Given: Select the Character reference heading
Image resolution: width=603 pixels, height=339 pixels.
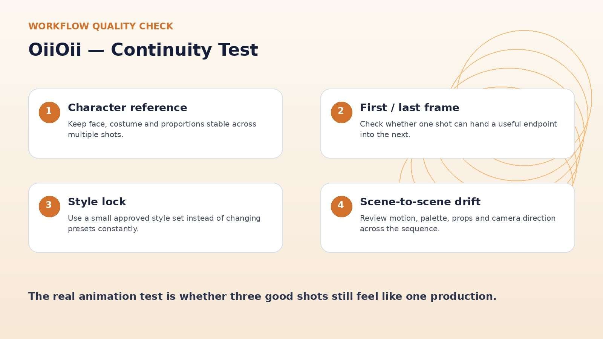Looking at the screenshot, I should pos(127,108).
